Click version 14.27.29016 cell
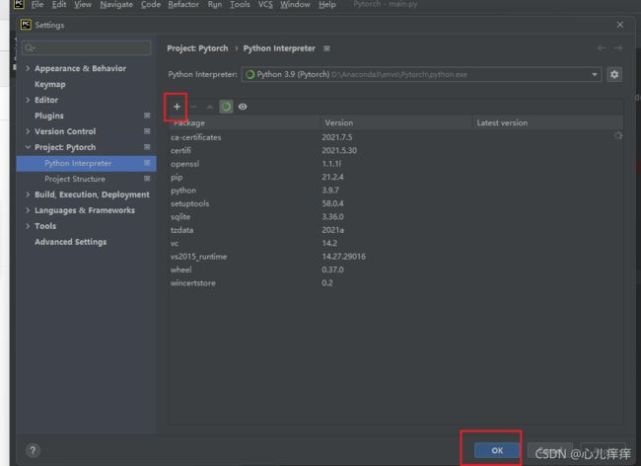Image resolution: width=641 pixels, height=466 pixels. pyautogui.click(x=344, y=257)
